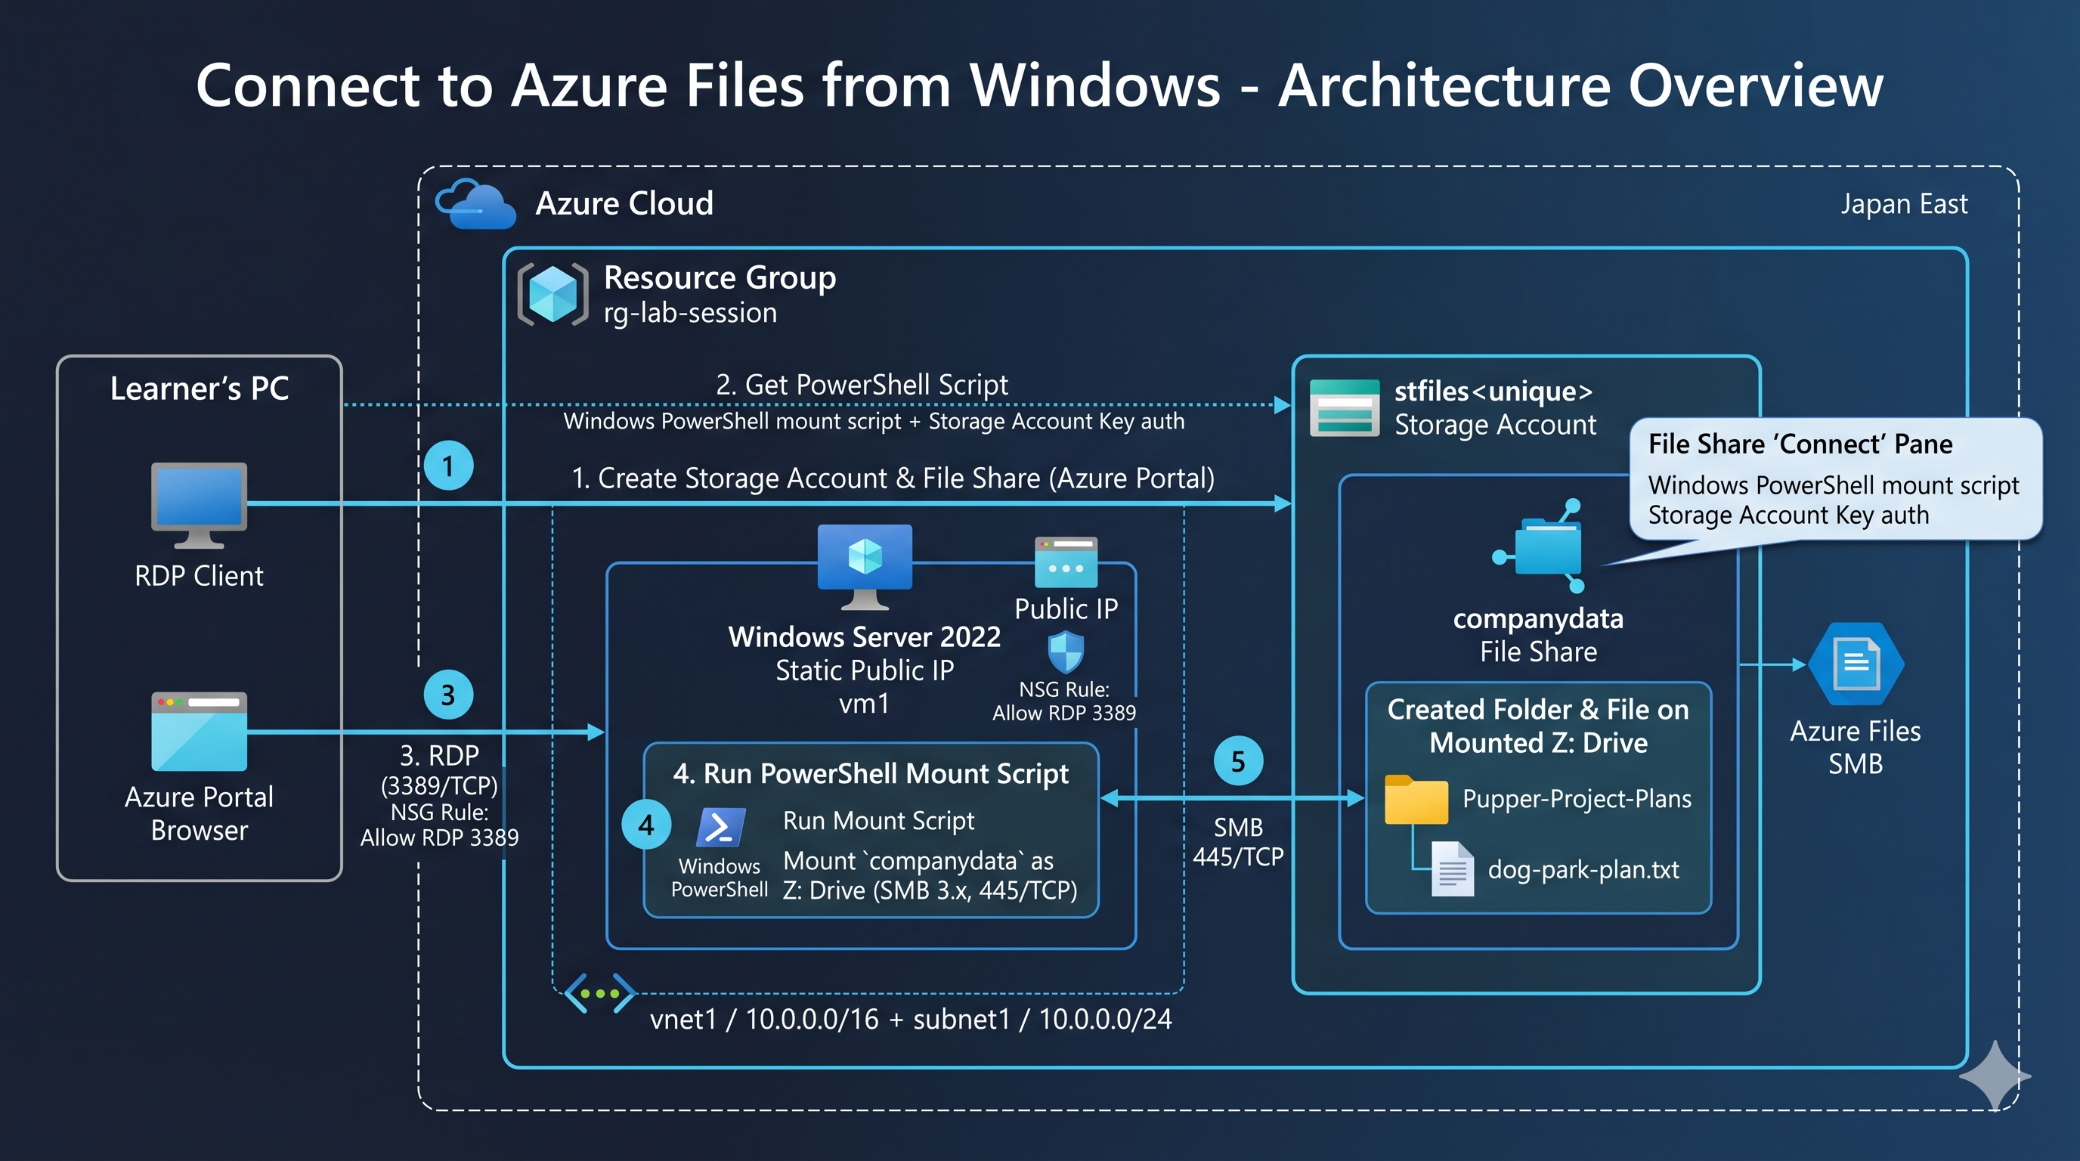Open the Azure Portal Browser icon
The width and height of the screenshot is (2080, 1161).
tap(199, 732)
